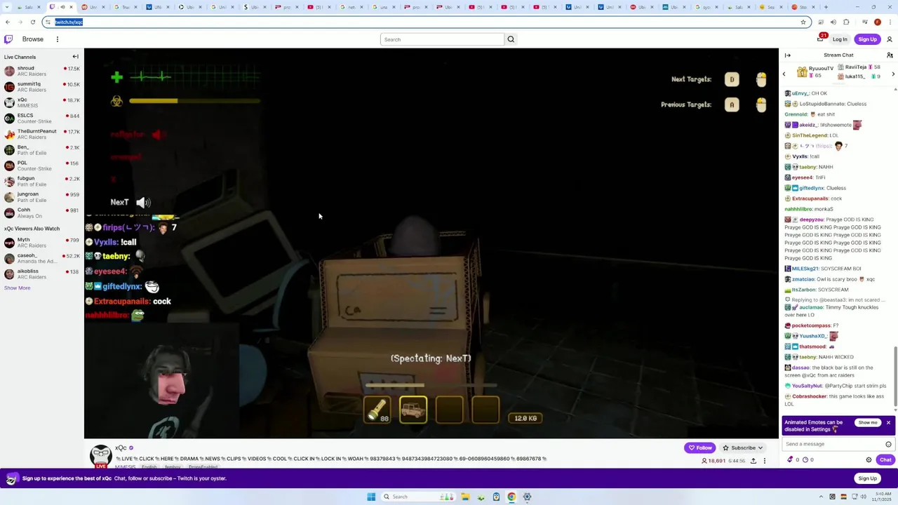Click the search magnifier button
This screenshot has width=898, height=505.
coord(511,39)
